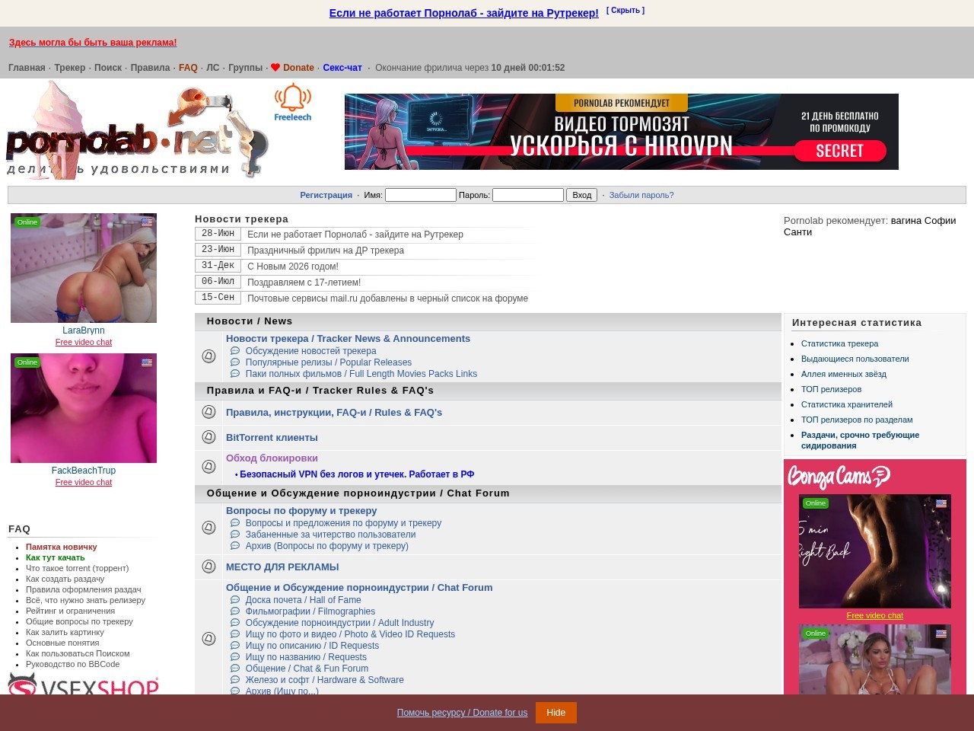Click the bubble icon beside ID Requests by description
This screenshot has height=731, width=974.
pos(235,646)
